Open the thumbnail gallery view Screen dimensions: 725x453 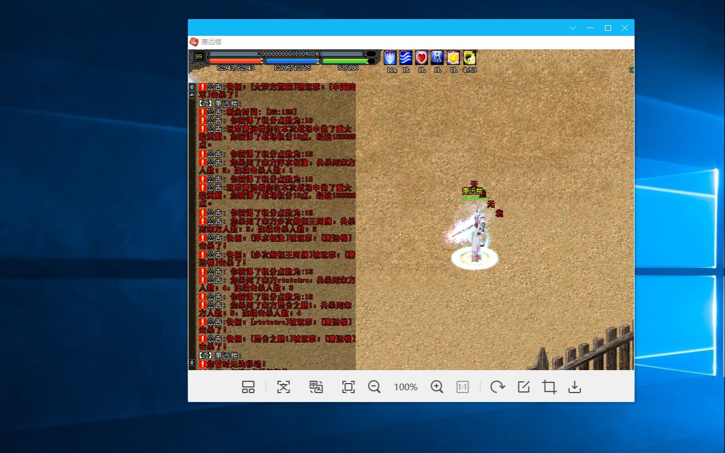248,387
